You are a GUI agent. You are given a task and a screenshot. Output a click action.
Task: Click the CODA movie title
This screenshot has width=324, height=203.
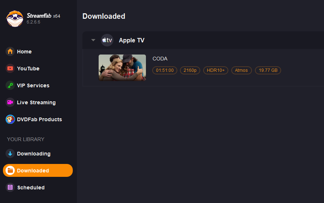point(160,59)
